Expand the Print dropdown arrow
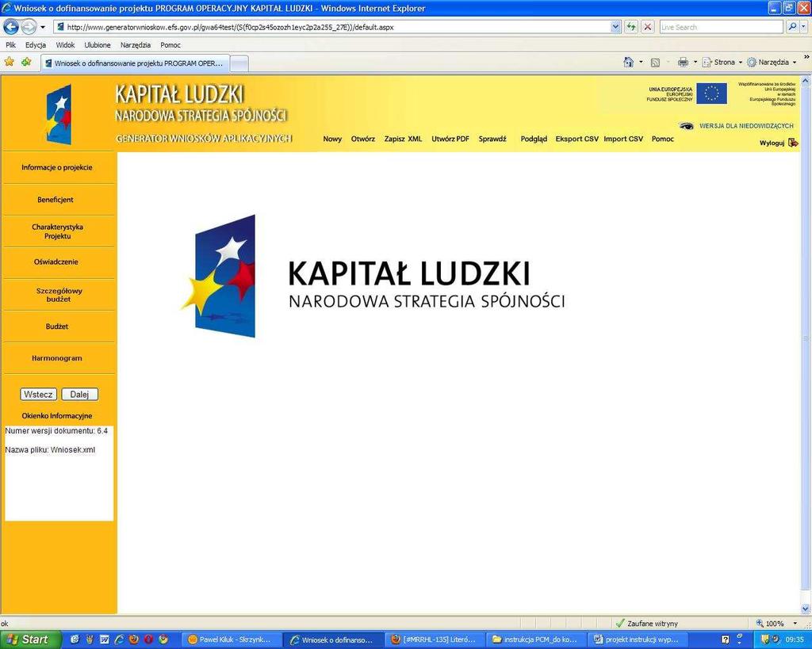 [x=695, y=62]
